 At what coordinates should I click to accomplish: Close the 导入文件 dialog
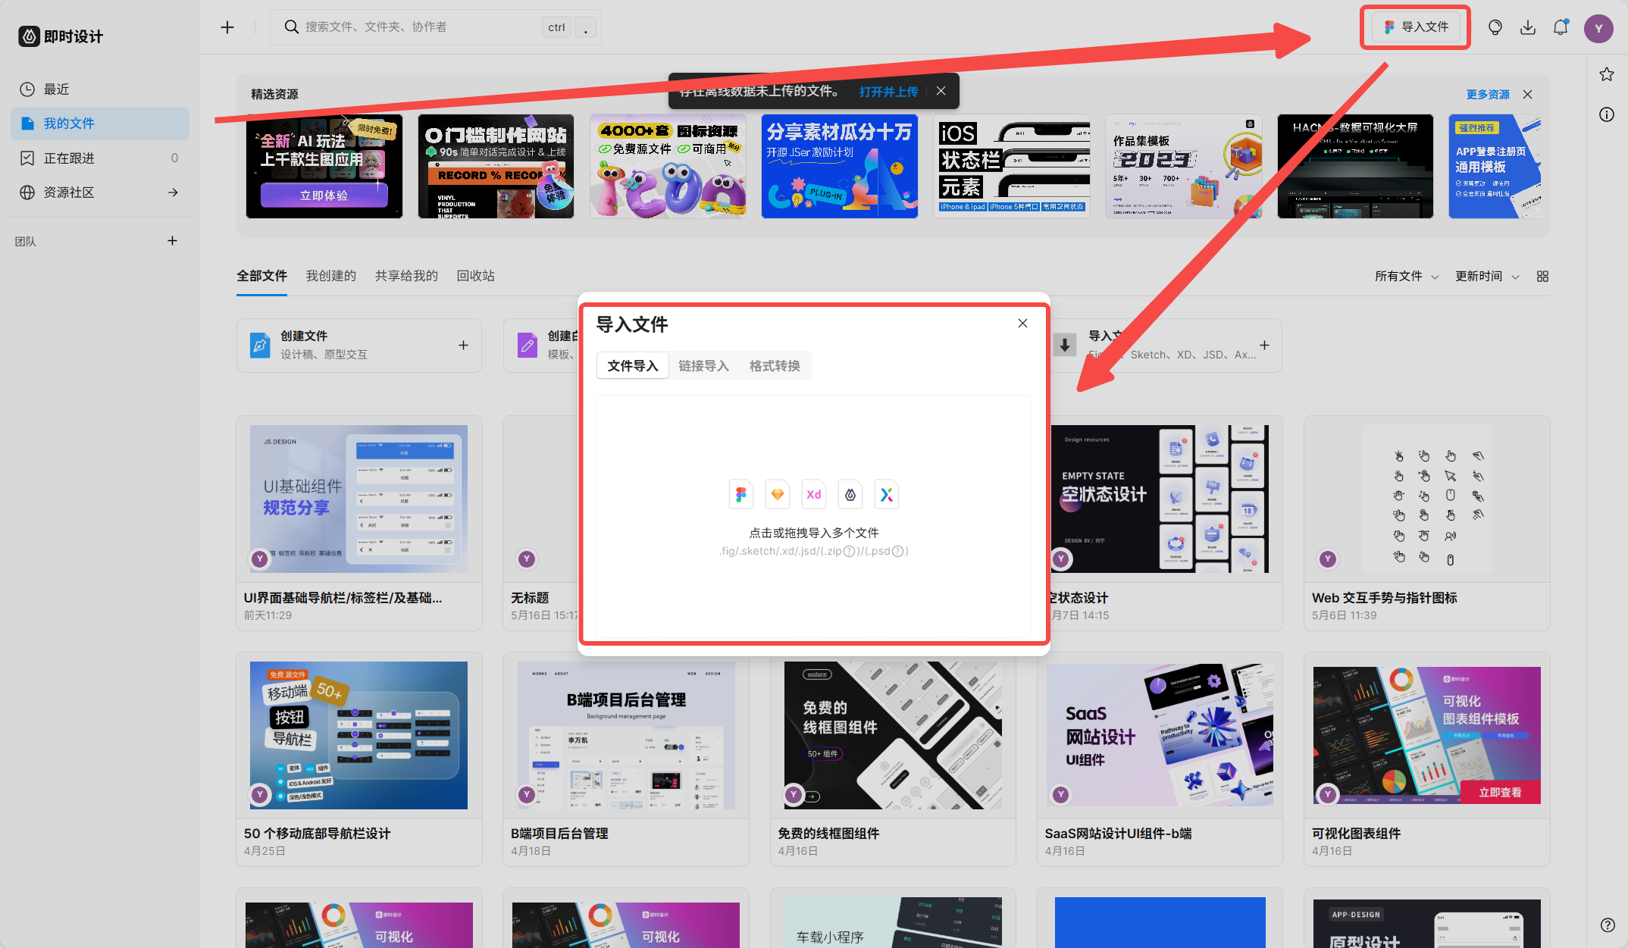[x=1022, y=324]
